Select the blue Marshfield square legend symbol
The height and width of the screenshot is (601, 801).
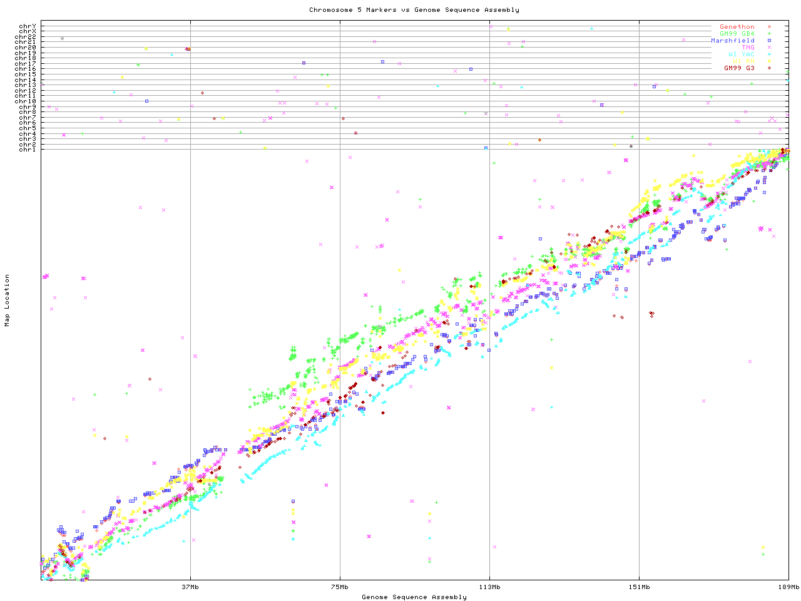[x=769, y=41]
